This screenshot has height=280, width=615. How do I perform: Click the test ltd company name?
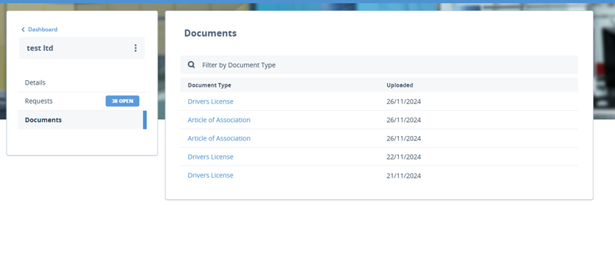40,49
